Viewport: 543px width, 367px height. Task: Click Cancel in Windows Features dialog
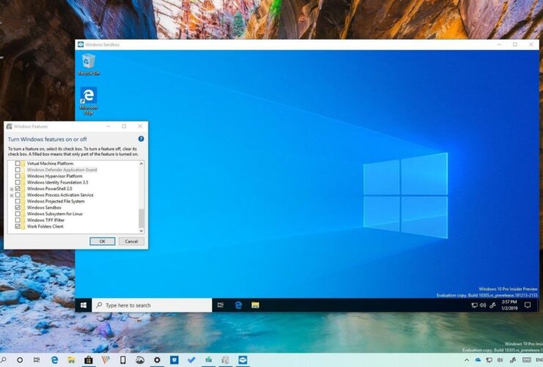[x=131, y=241]
